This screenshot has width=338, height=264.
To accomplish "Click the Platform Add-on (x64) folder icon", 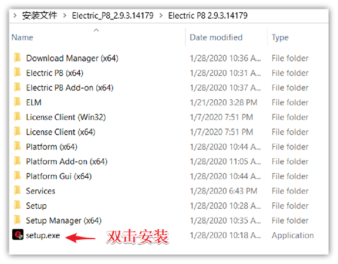I will point(17,161).
